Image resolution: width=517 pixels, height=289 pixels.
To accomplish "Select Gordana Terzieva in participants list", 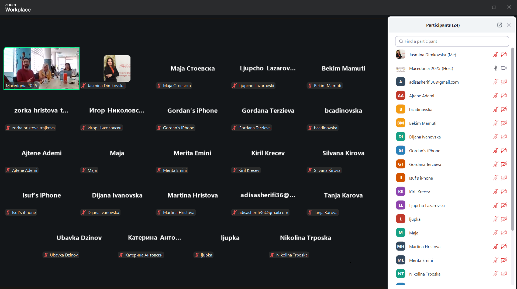I will click(x=425, y=164).
